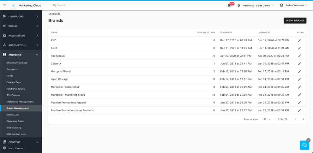313x153 pixels.
Task: Edit the test1 brand pencil icon
Action: 300,48
